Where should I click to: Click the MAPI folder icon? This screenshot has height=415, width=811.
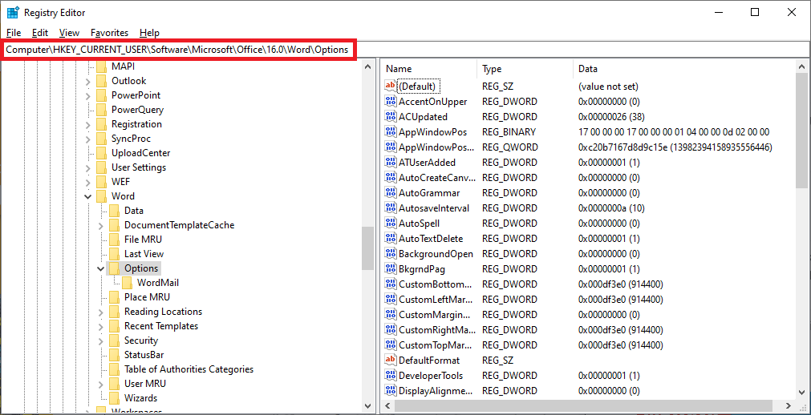(101, 66)
